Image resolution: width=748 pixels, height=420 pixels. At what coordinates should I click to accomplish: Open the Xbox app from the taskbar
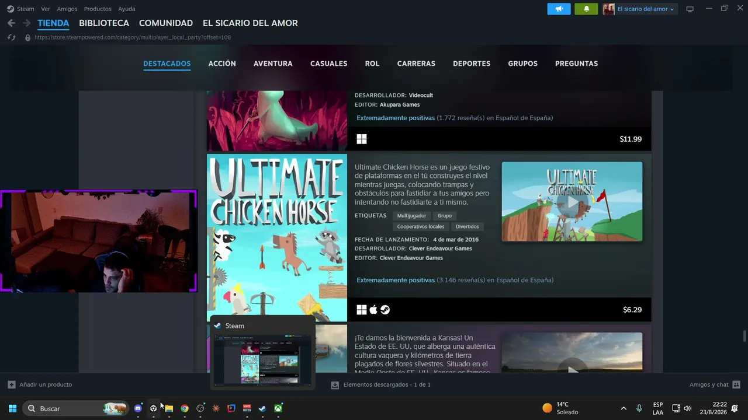coord(279,408)
